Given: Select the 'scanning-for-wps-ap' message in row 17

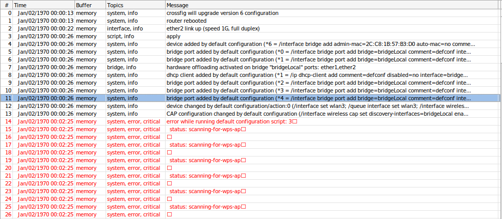Looking at the screenshot, I should coord(208,145).
